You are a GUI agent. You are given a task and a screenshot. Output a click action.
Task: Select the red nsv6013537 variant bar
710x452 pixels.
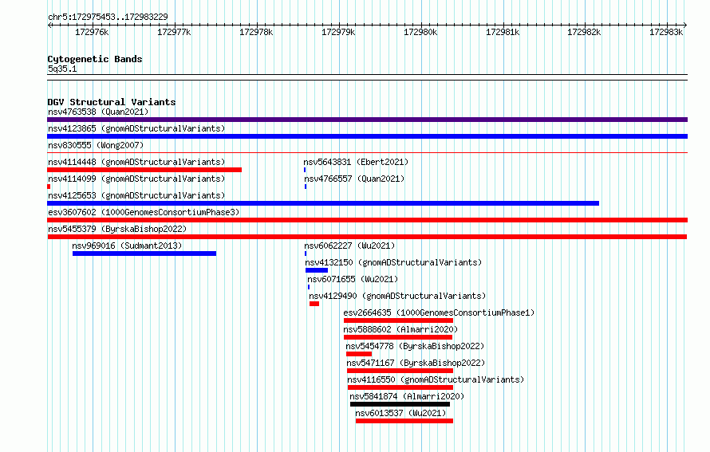click(x=404, y=421)
